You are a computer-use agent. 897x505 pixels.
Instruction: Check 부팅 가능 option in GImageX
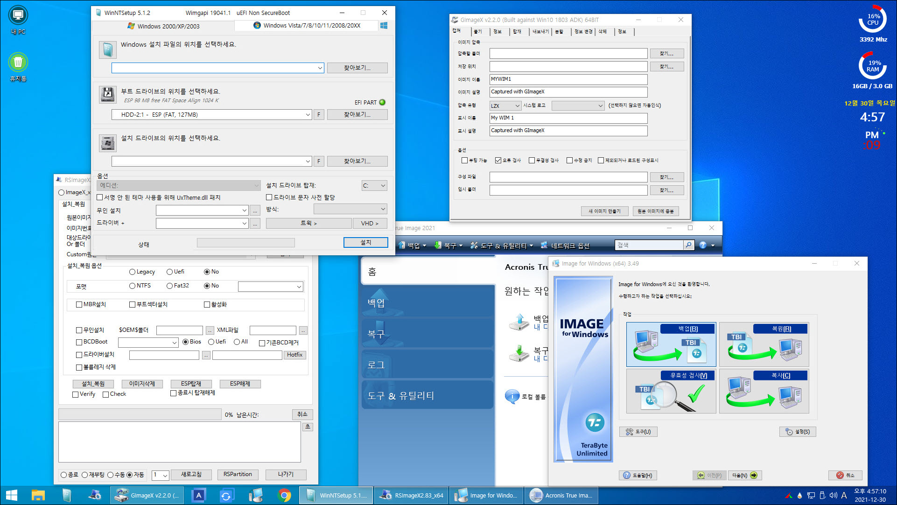click(464, 161)
